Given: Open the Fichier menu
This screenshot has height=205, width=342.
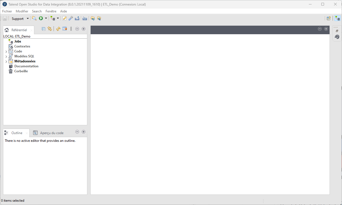Looking at the screenshot, I should pos(7,11).
